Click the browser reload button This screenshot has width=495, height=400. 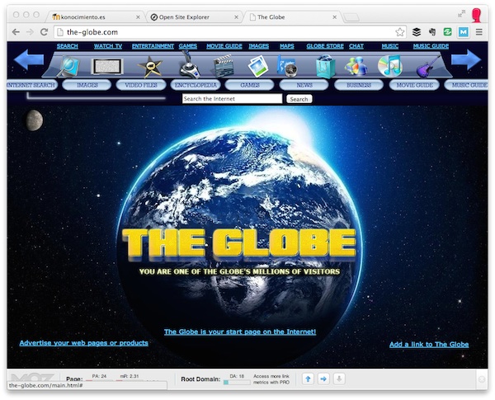tap(45, 31)
